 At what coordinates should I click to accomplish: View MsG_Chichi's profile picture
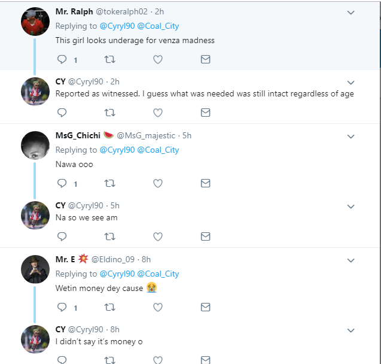click(x=35, y=145)
